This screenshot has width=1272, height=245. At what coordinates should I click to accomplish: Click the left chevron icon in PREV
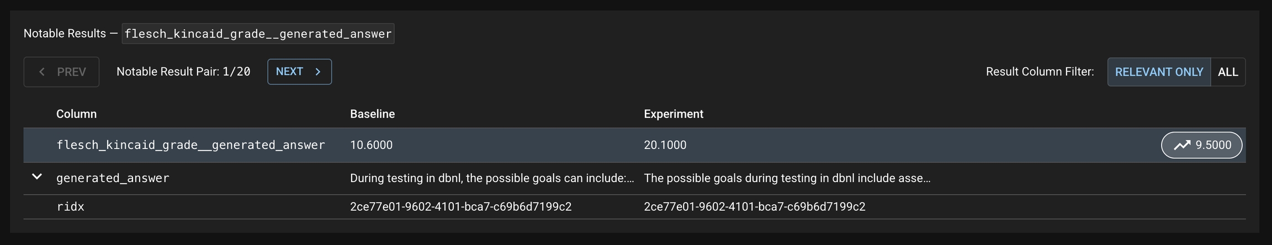pos(42,72)
